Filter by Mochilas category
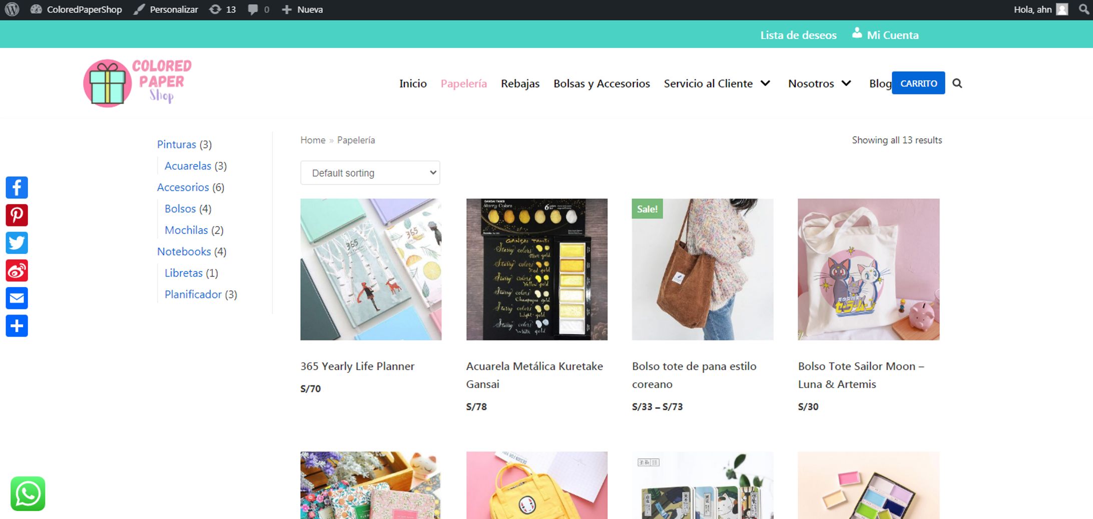Screen dimensions: 1093x519 tap(186, 230)
